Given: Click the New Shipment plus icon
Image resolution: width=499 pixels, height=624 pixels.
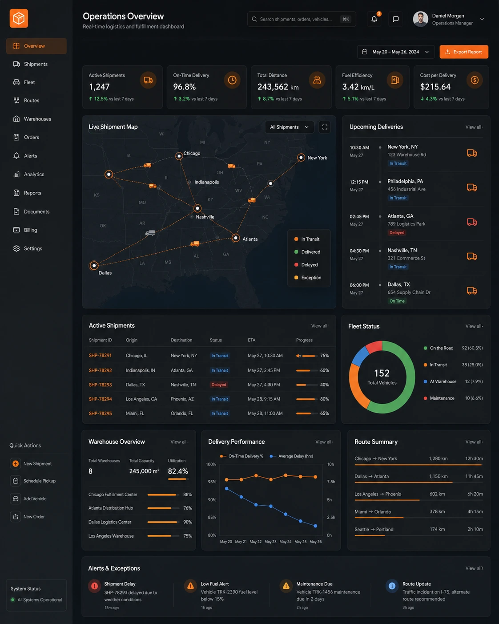Looking at the screenshot, I should pos(16,464).
